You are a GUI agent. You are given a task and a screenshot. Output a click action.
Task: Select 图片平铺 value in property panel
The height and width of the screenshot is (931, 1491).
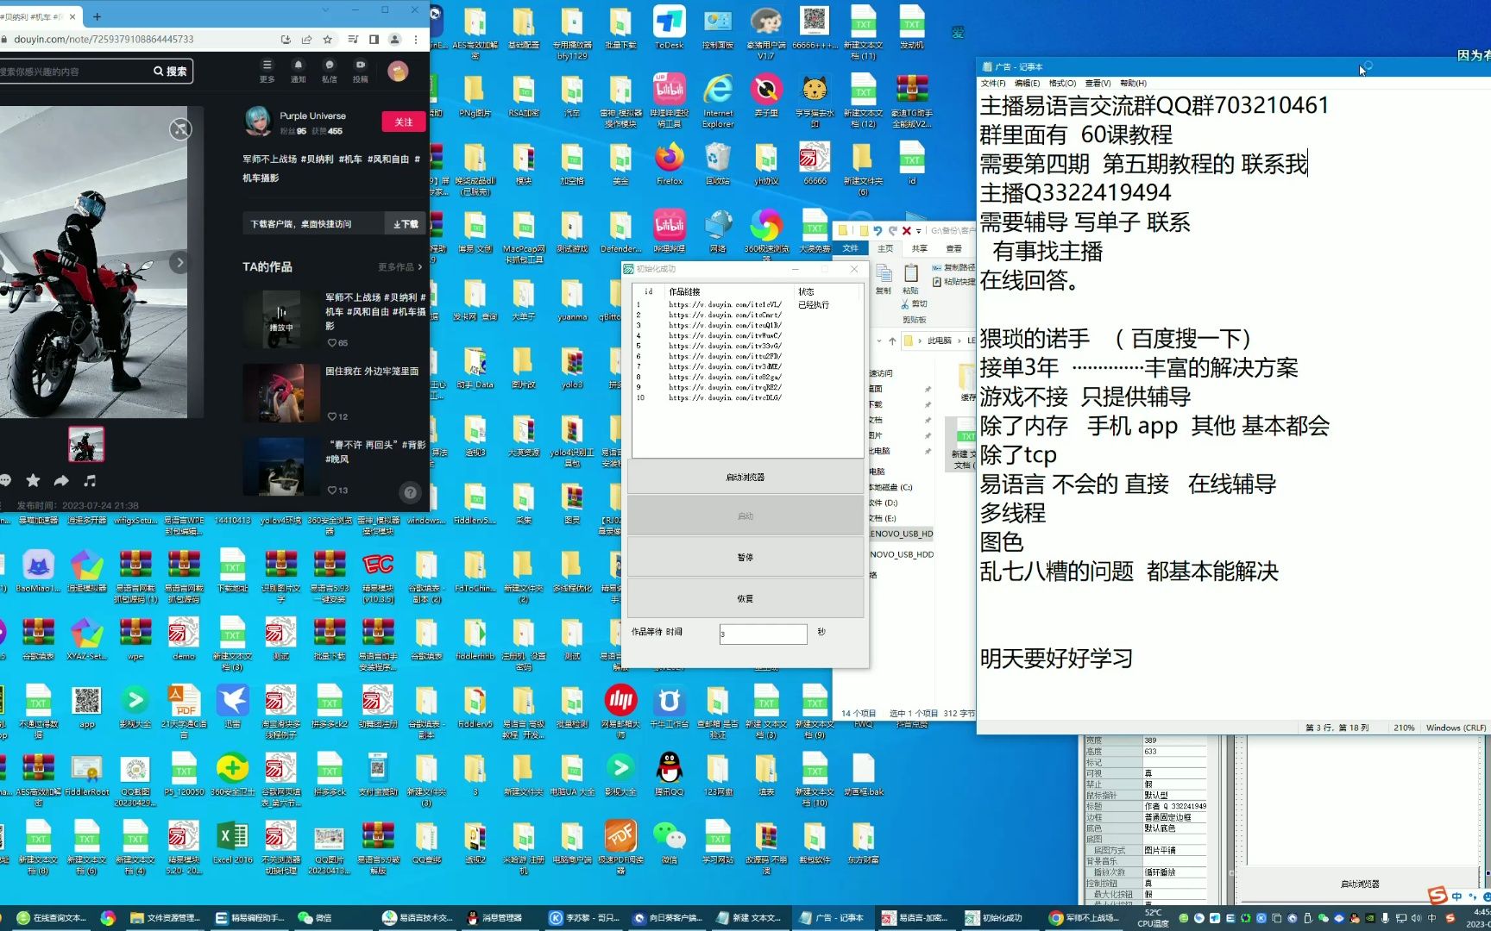(x=1174, y=850)
